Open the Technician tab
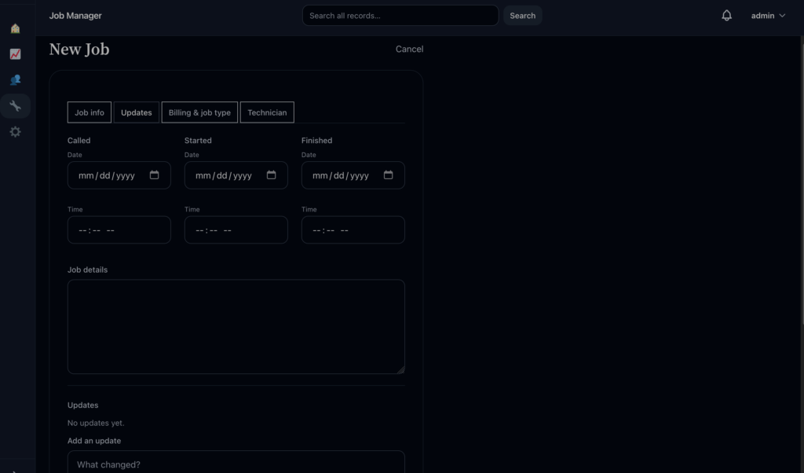The height and width of the screenshot is (473, 804). [x=267, y=112]
